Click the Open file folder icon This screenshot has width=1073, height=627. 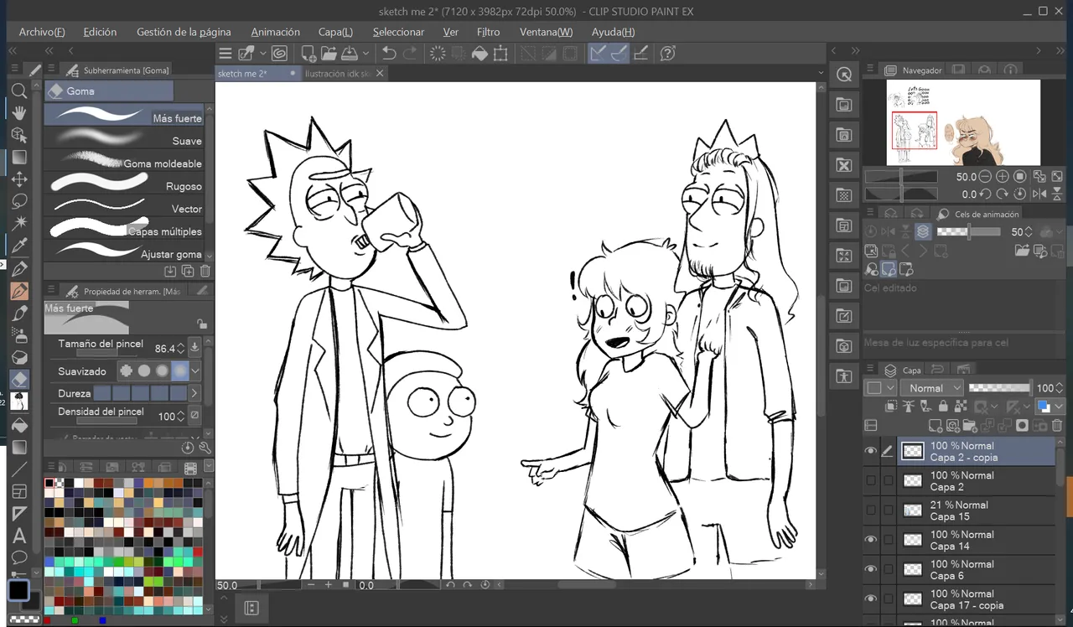[328, 53]
